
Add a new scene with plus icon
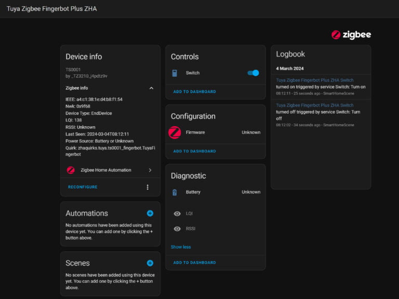150,263
